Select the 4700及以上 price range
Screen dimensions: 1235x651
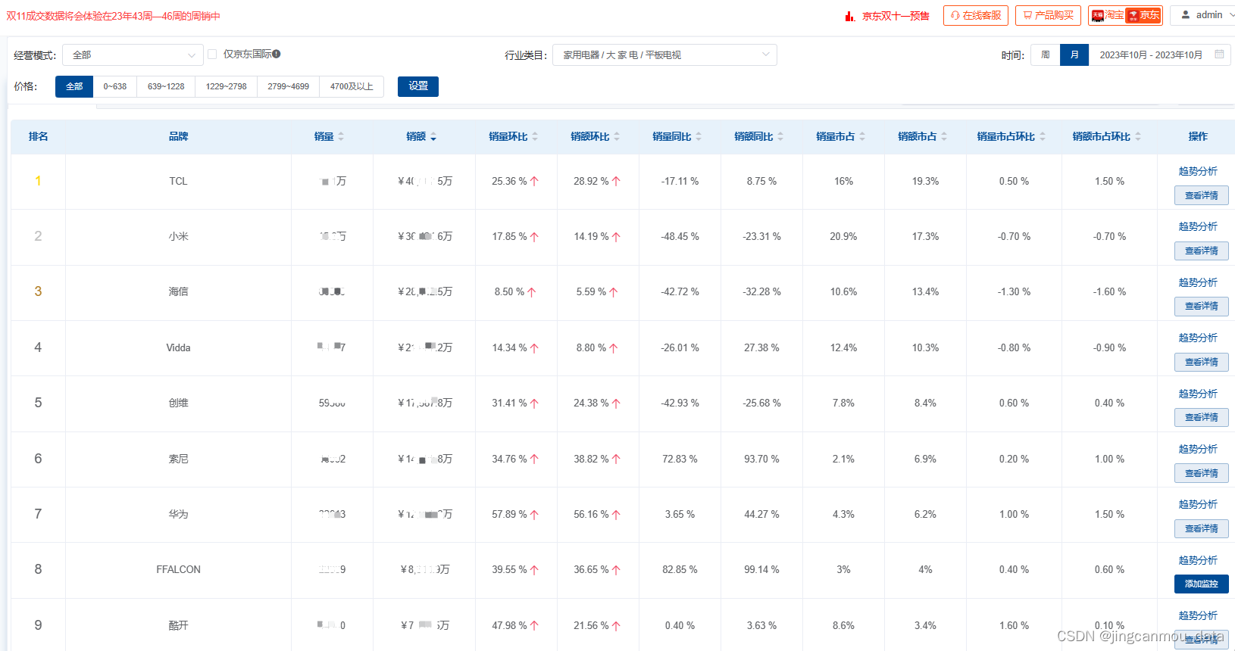[x=352, y=86]
